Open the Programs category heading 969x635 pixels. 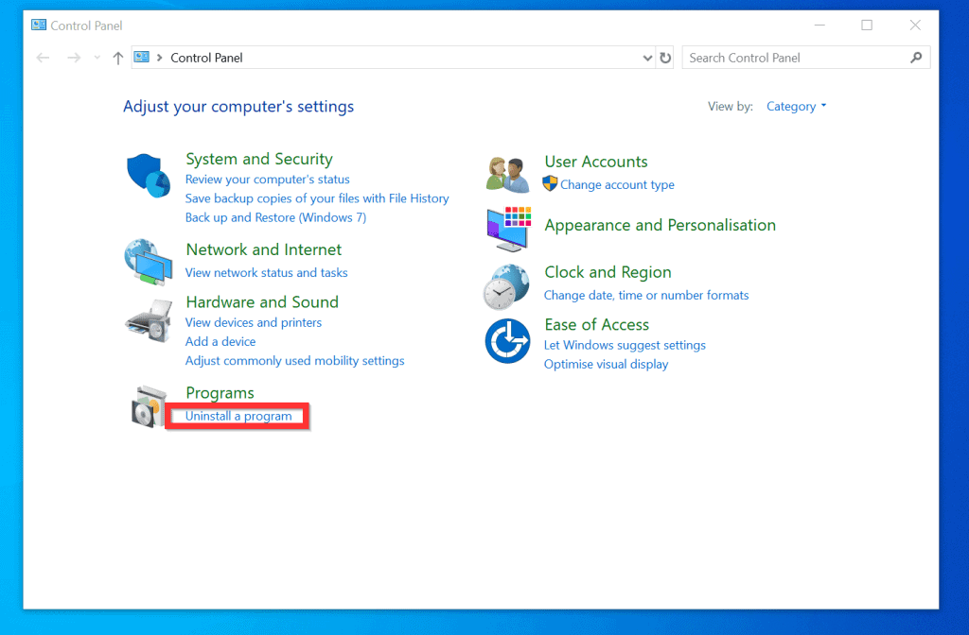point(220,393)
